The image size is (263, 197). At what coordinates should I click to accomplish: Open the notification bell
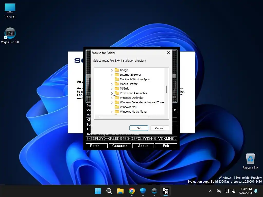pos(256,191)
